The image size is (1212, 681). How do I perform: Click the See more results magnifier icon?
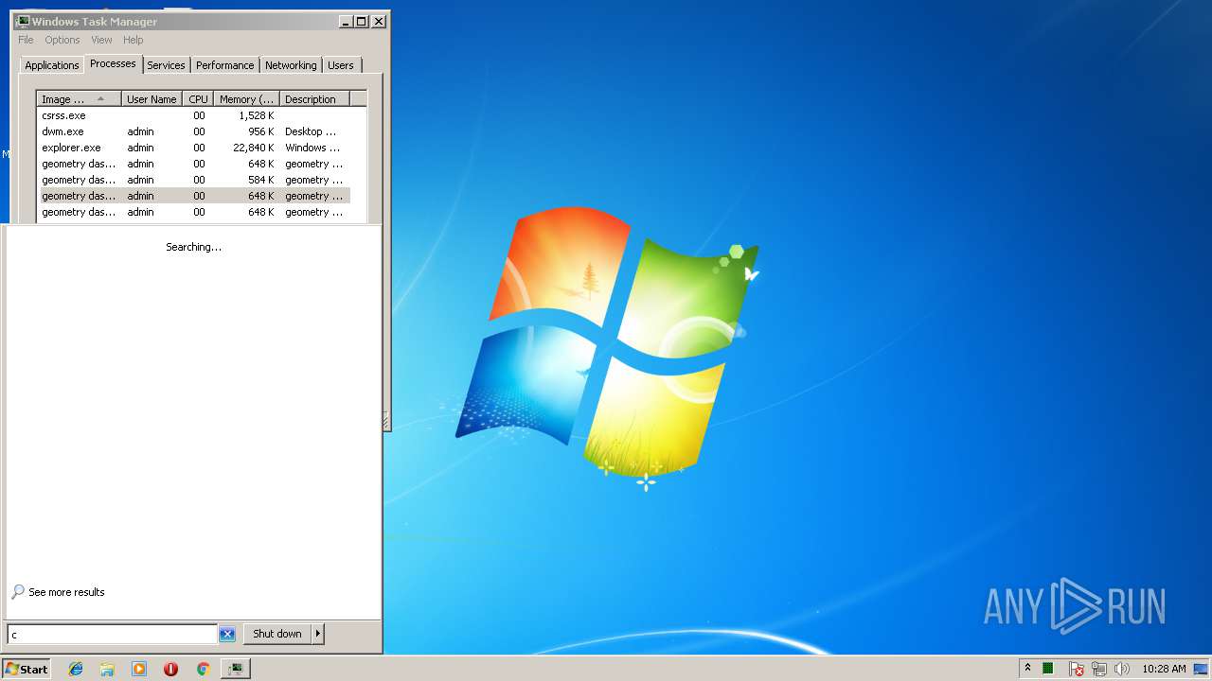click(x=18, y=592)
